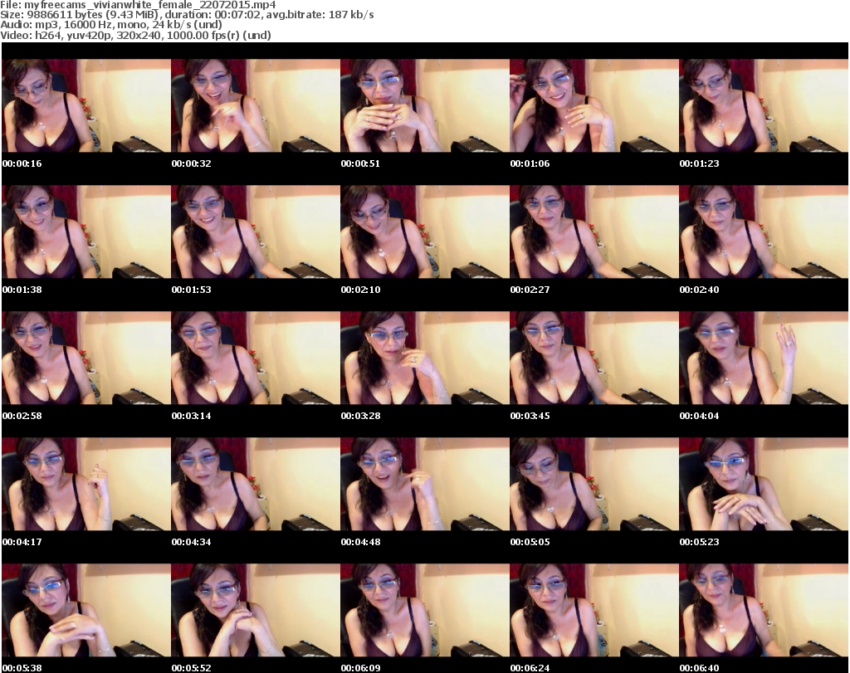This screenshot has width=850, height=673.
Task: Select the thumbnail at 00:03:14
Action: [256, 358]
